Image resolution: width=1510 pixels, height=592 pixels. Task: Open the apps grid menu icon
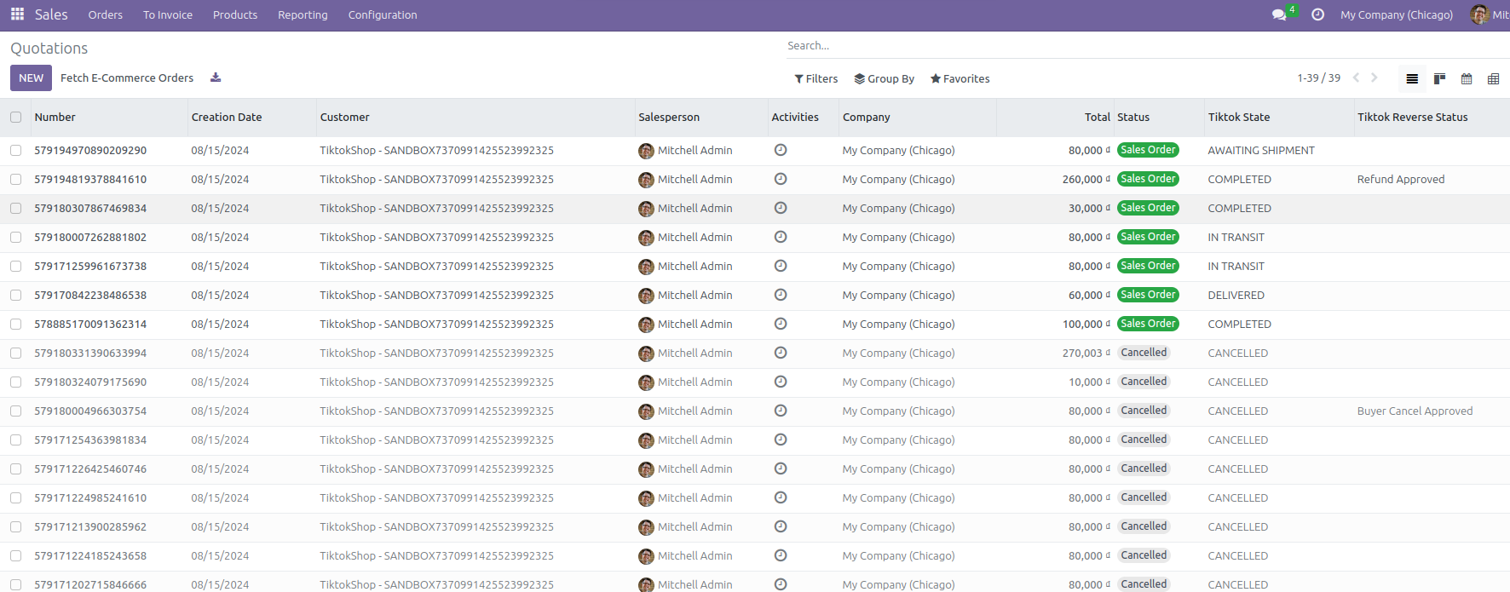click(x=17, y=14)
